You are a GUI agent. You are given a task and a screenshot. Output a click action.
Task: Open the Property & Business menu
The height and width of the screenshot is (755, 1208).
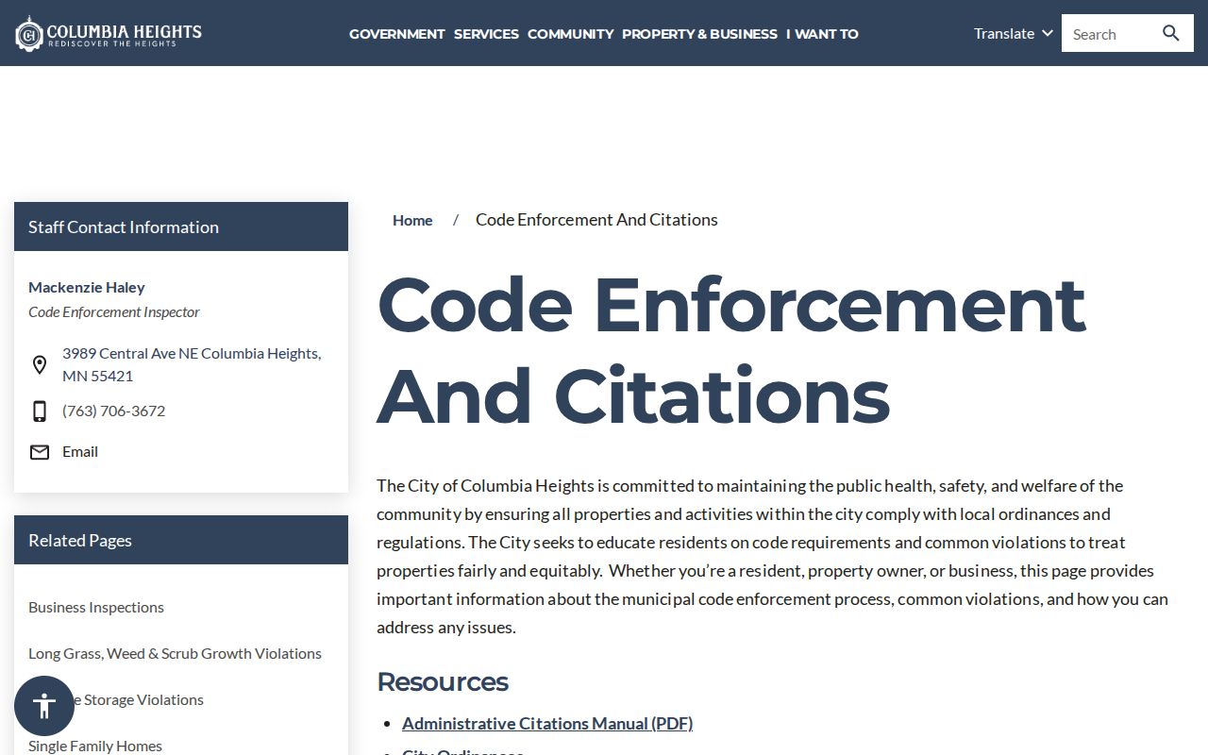click(x=699, y=33)
